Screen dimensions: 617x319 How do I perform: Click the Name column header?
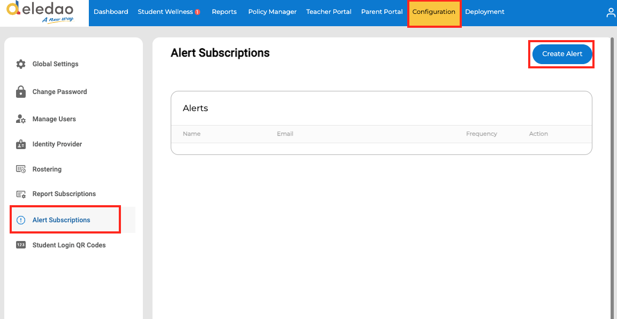[x=192, y=134]
